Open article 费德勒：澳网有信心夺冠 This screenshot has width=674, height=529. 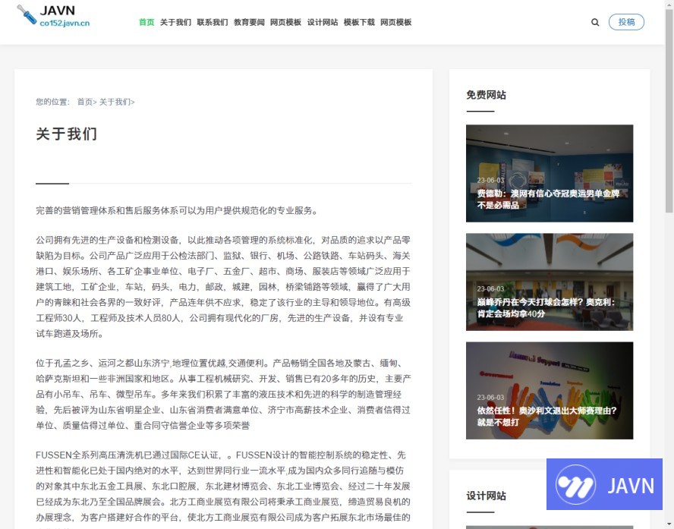(x=548, y=200)
